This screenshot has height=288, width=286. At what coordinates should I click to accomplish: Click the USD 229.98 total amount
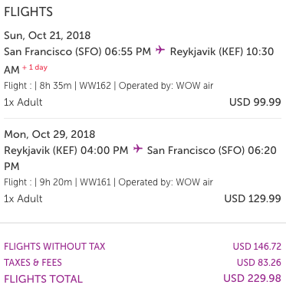[252, 279]
